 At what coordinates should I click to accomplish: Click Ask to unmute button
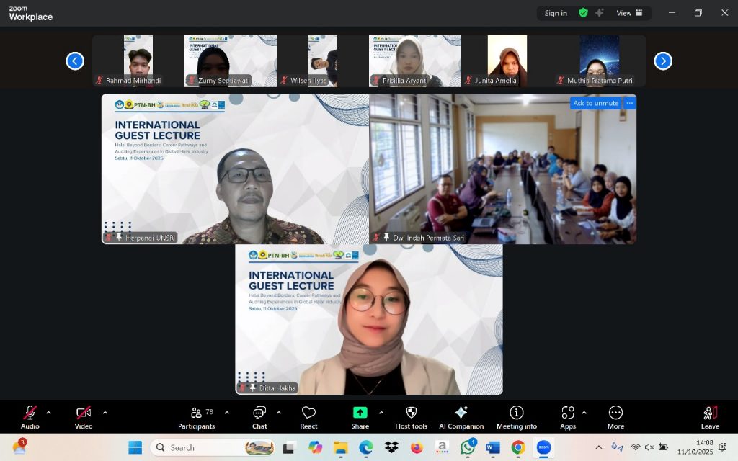[x=595, y=103]
